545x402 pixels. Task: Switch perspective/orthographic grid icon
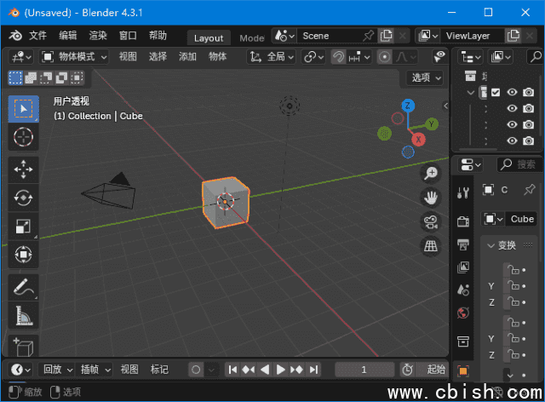tap(431, 246)
